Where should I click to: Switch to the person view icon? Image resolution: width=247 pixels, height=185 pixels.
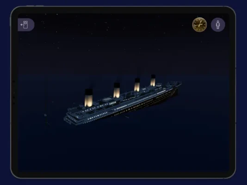[x=218, y=25]
